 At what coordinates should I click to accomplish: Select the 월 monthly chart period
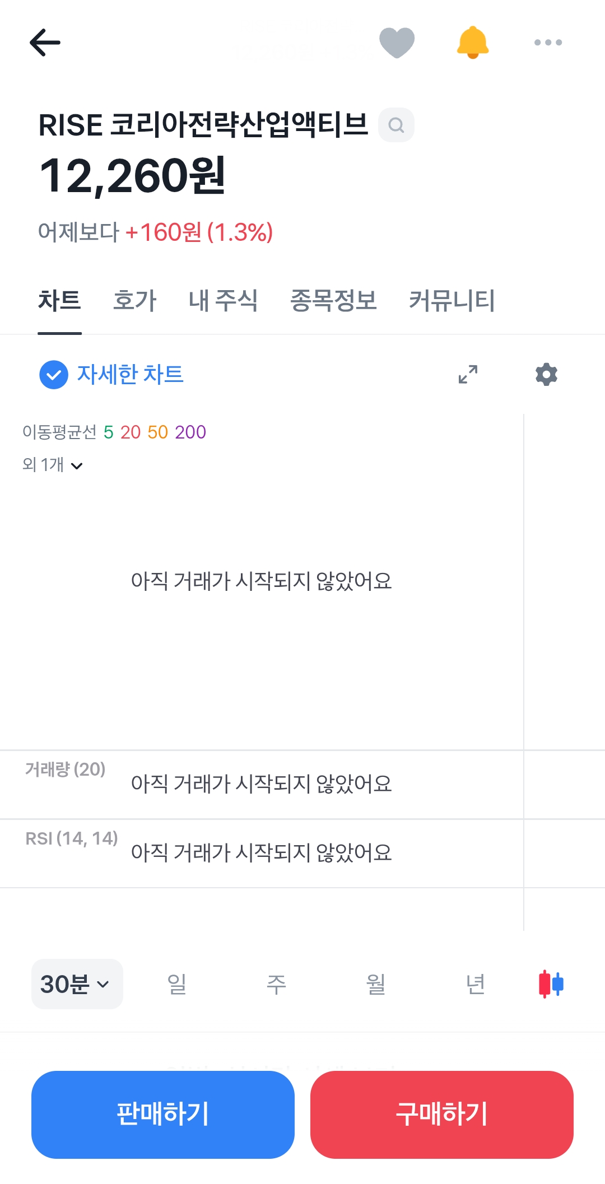pyautogui.click(x=375, y=984)
